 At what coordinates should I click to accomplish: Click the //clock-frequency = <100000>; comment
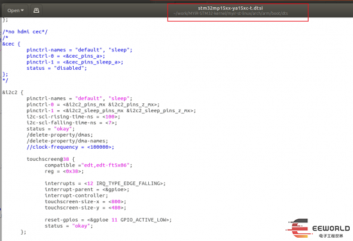[x=70, y=147]
